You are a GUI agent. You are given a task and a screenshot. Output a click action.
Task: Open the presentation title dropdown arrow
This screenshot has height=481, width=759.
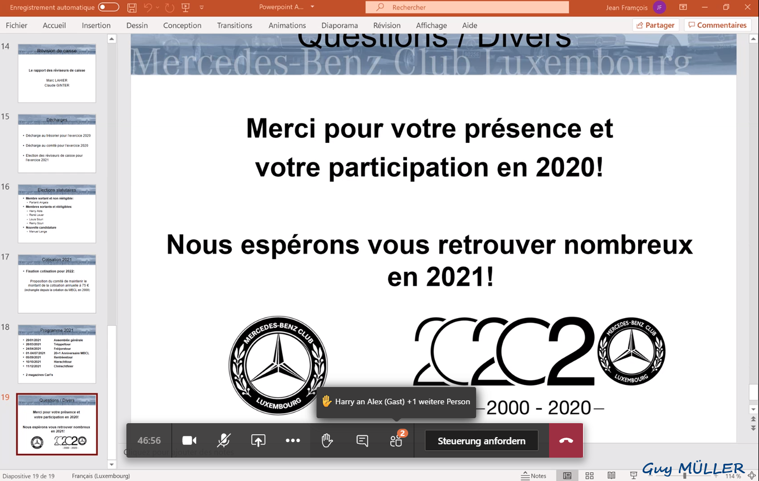pyautogui.click(x=312, y=7)
